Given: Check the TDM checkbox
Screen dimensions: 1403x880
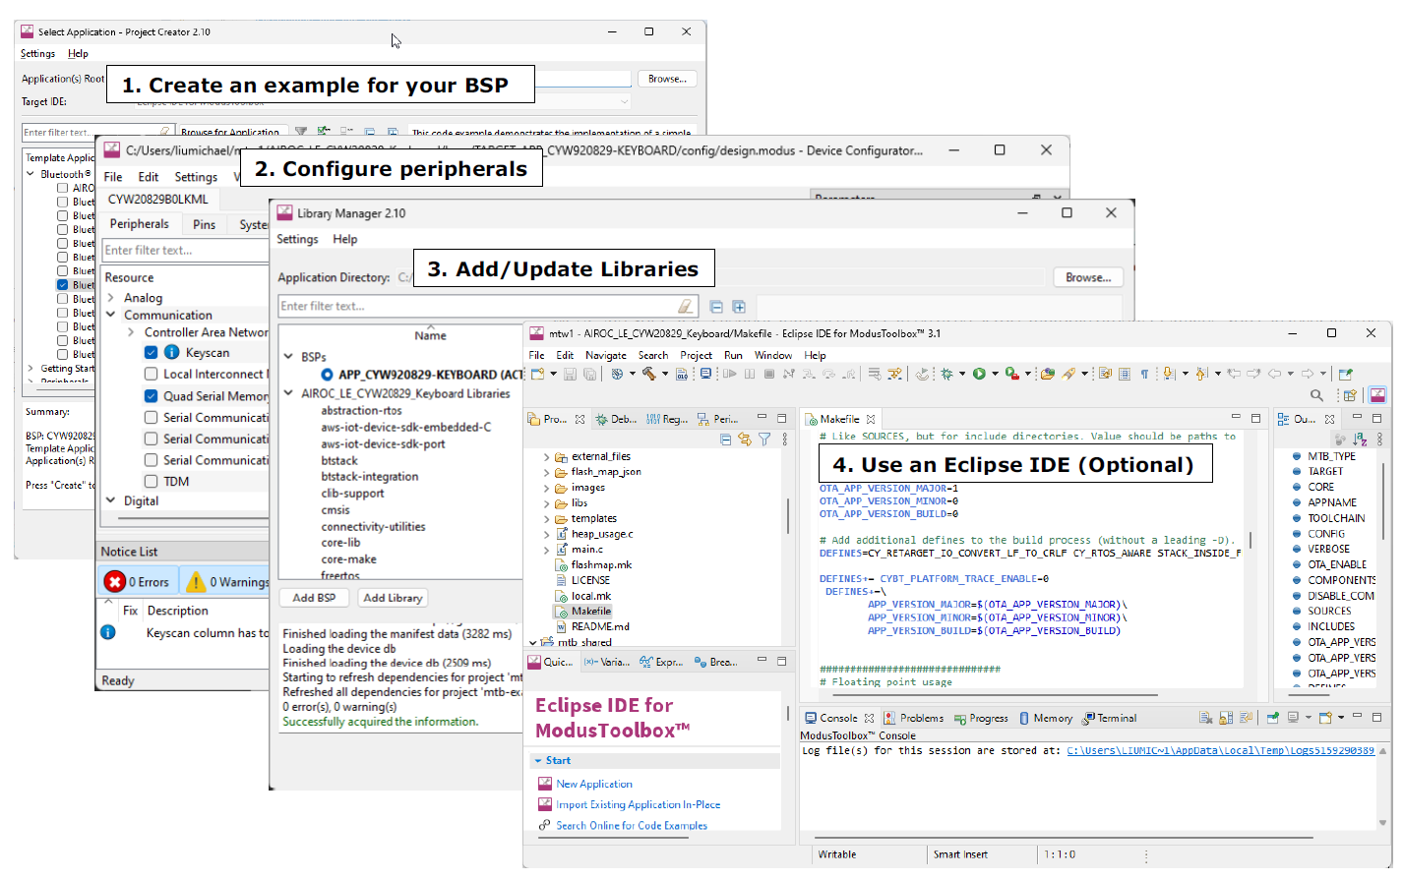Looking at the screenshot, I should tap(151, 481).
